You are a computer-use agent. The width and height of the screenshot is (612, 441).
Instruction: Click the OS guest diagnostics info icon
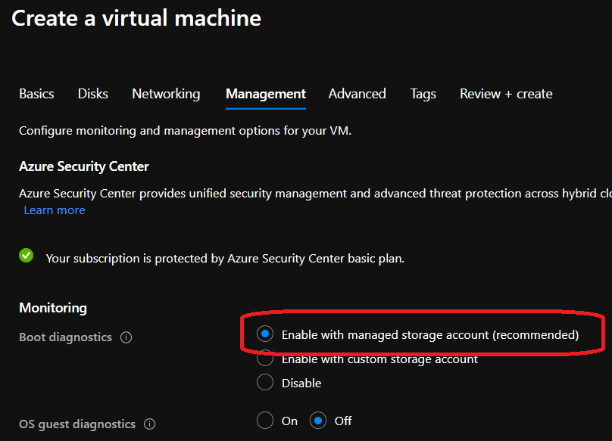[150, 424]
